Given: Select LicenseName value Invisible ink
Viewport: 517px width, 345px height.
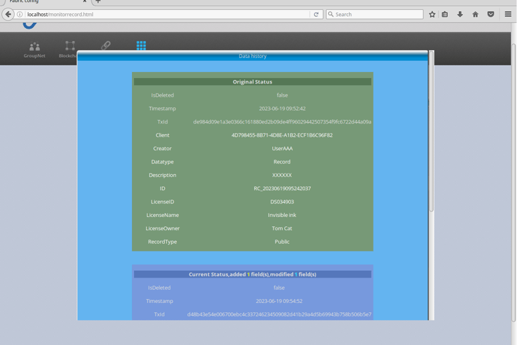Looking at the screenshot, I should 282,215.
